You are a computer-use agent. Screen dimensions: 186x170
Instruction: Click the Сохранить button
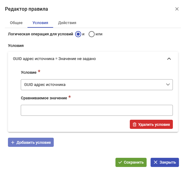click(131, 162)
